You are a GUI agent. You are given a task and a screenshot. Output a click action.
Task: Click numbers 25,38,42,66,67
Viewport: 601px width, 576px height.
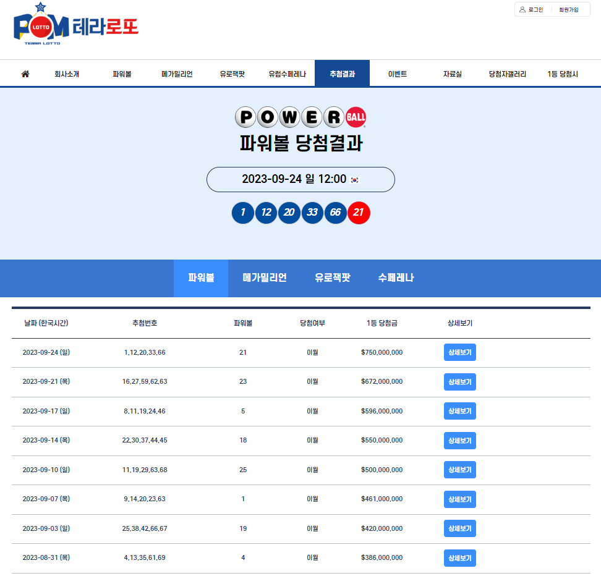point(145,528)
